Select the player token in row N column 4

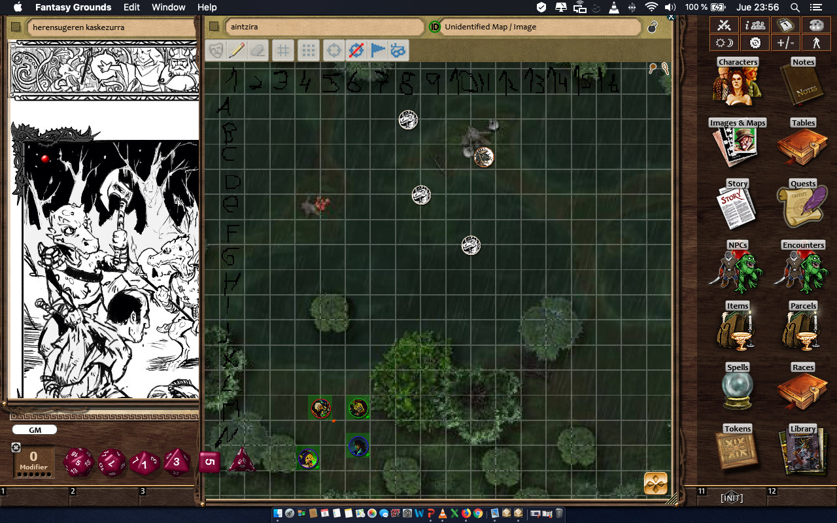[x=307, y=458]
